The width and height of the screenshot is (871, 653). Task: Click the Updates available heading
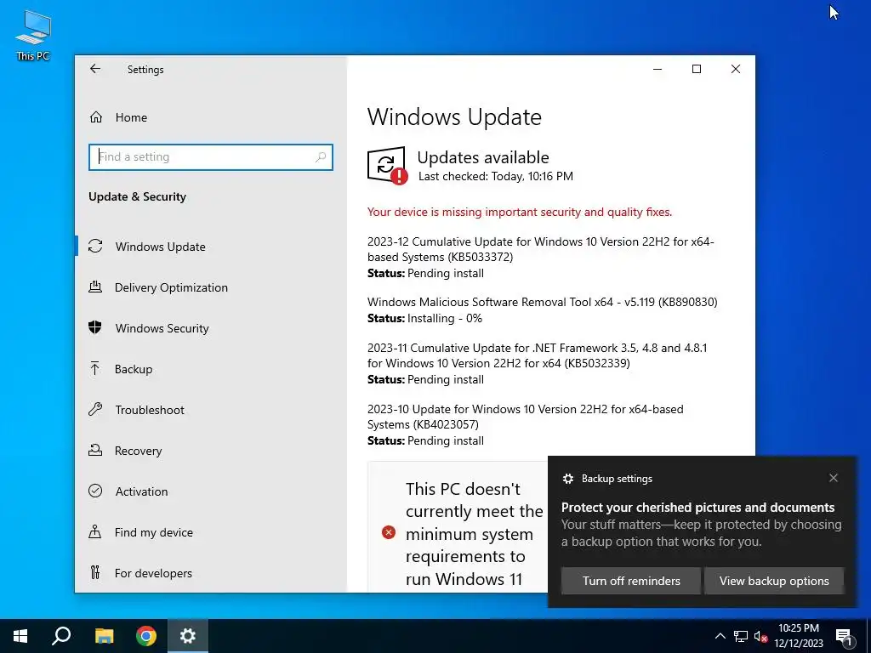483,157
